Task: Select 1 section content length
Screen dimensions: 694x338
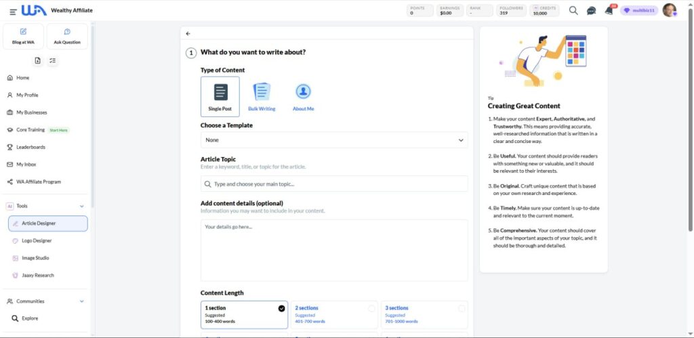Action: [x=244, y=315]
